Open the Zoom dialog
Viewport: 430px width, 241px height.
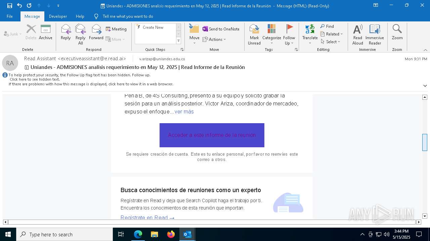coord(397,32)
